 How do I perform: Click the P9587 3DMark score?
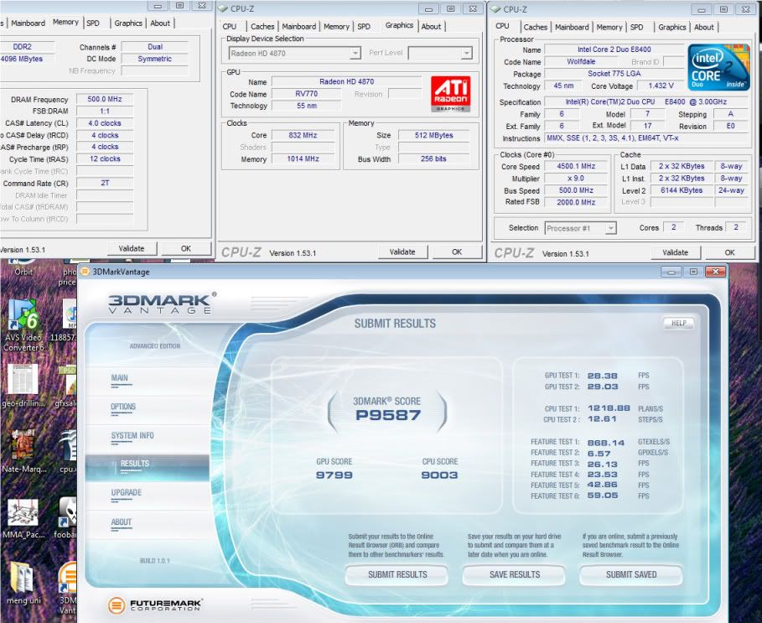388,416
